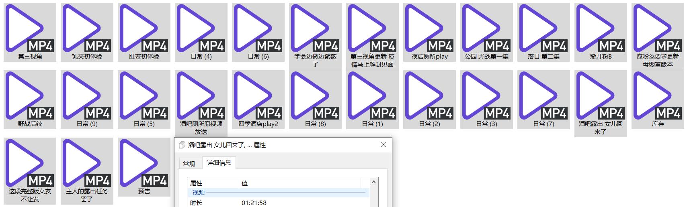Click the duration value 01:21:58
This screenshot has width=687, height=207.
point(254,203)
